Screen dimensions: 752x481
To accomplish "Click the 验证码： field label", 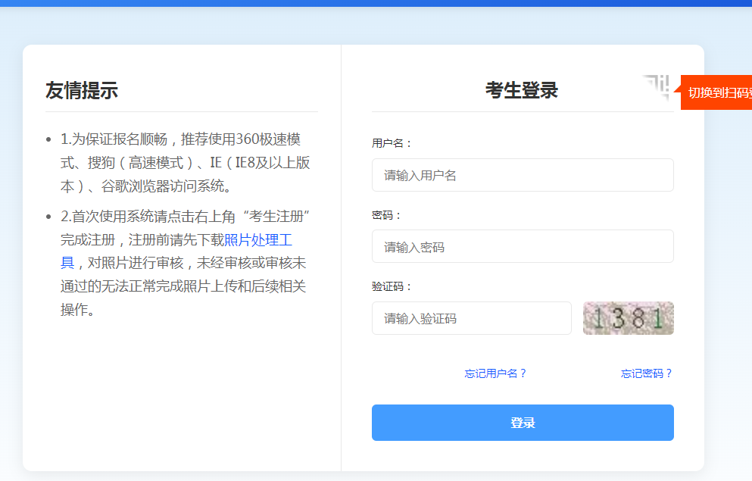I will [x=392, y=286].
